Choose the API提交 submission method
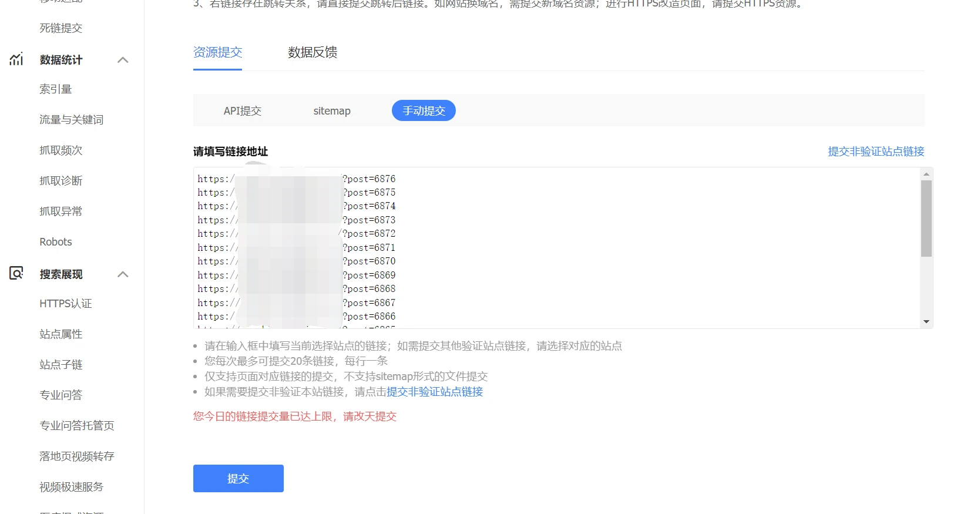The width and height of the screenshot is (957, 514). click(242, 111)
